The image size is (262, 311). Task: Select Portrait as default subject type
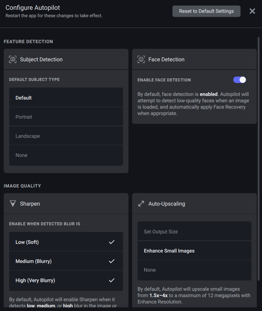coord(66,117)
